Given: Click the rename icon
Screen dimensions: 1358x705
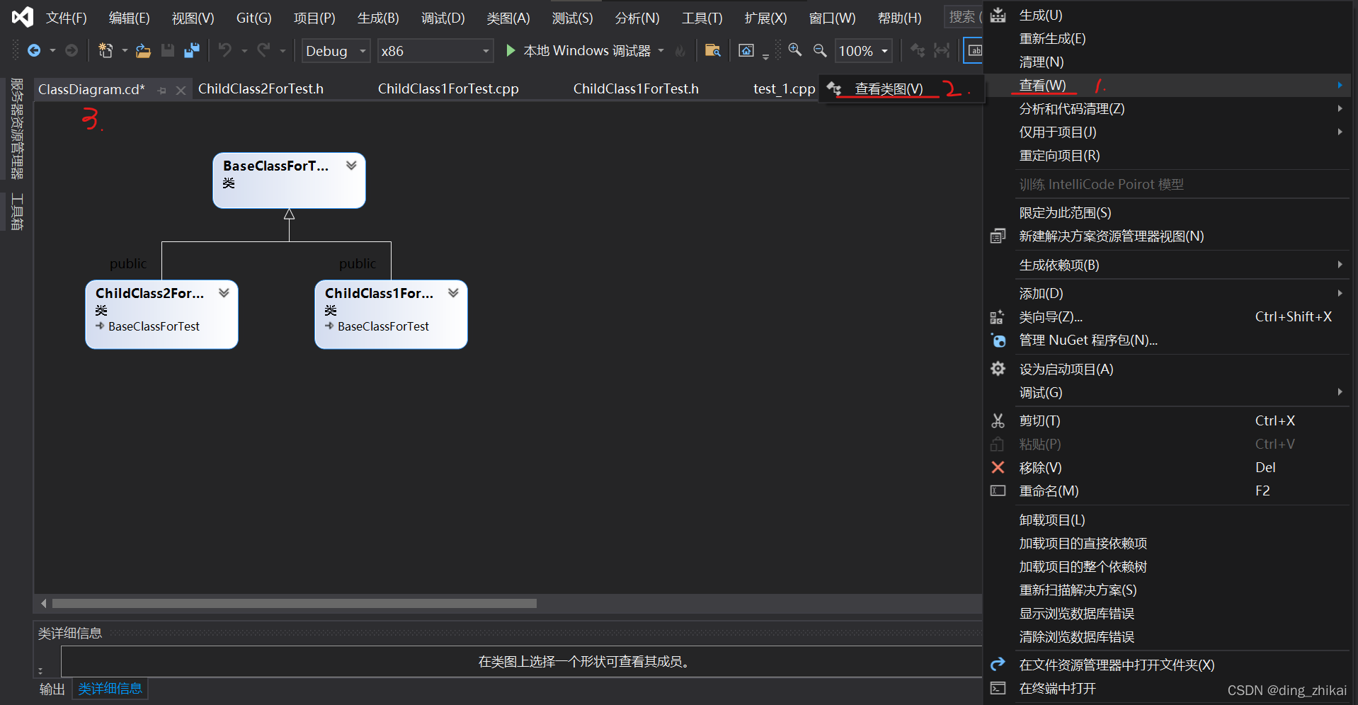Looking at the screenshot, I should (x=998, y=491).
